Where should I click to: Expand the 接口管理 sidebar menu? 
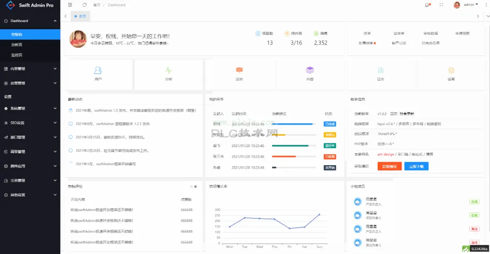[55, 138]
